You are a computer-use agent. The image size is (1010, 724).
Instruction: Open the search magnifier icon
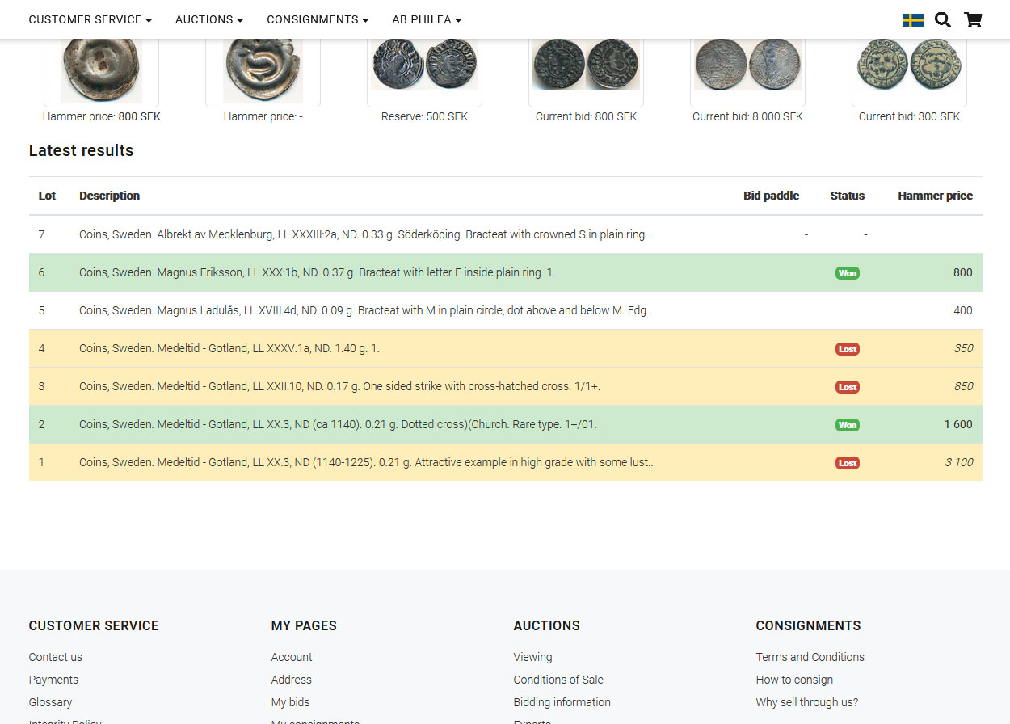pos(942,20)
